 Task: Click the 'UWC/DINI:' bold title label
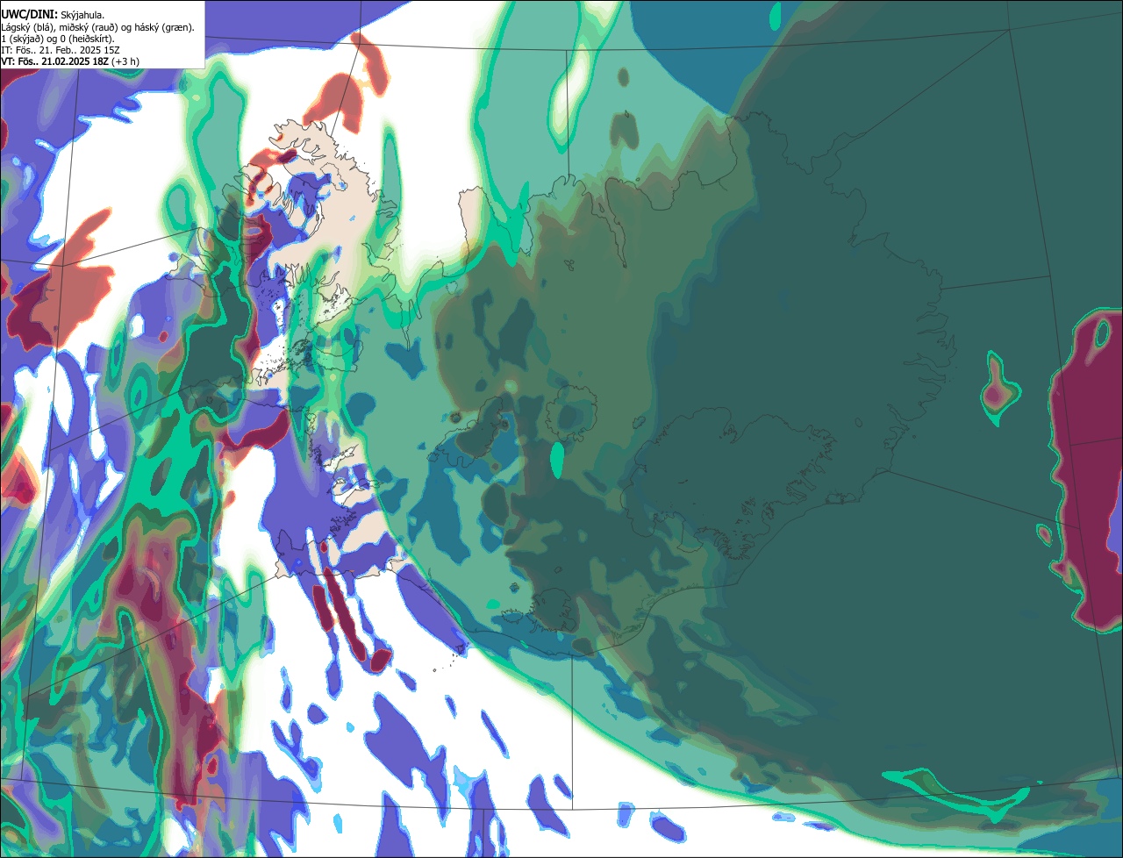(x=30, y=15)
